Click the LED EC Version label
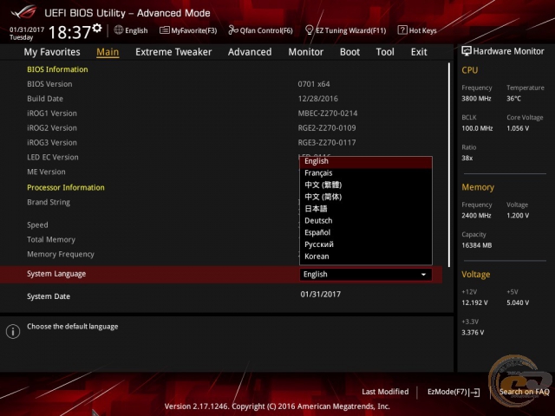555x416 pixels. [53, 158]
